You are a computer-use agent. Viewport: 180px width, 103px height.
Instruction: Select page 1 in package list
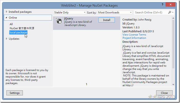(86, 84)
